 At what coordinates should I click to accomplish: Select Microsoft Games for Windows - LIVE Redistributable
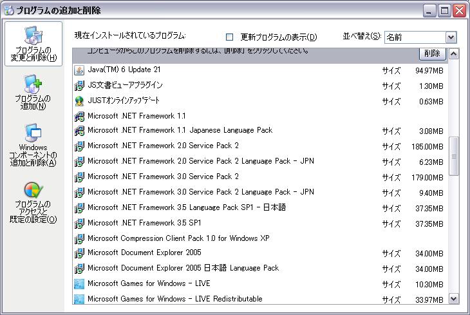(174, 299)
